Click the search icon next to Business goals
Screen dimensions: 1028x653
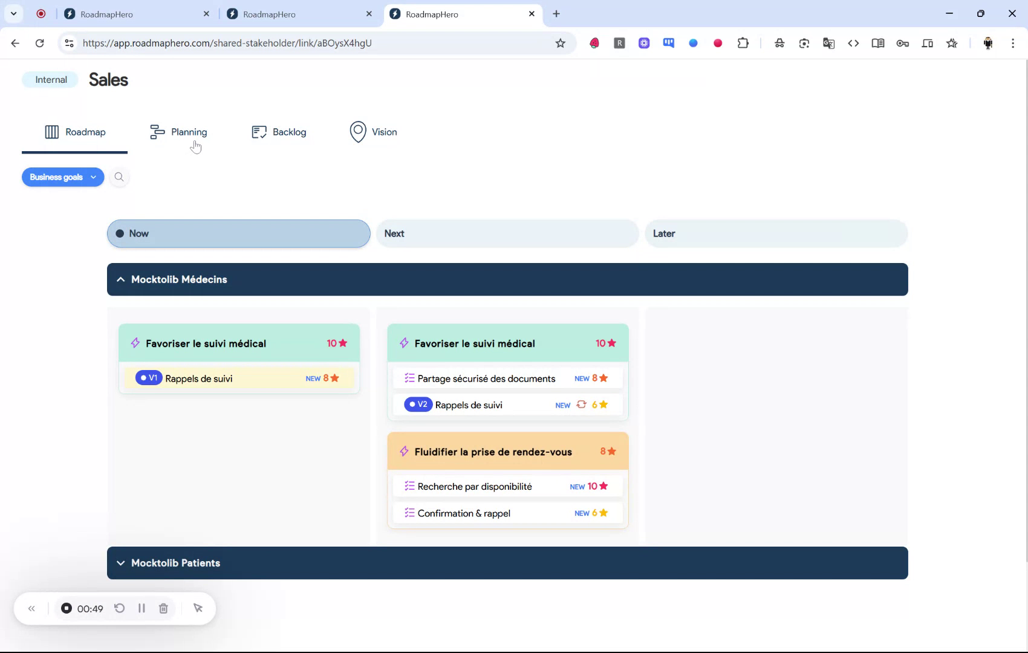pyautogui.click(x=119, y=177)
